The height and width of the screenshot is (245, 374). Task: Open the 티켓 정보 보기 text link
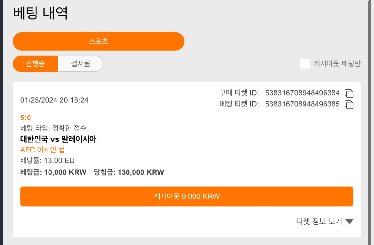point(319,222)
